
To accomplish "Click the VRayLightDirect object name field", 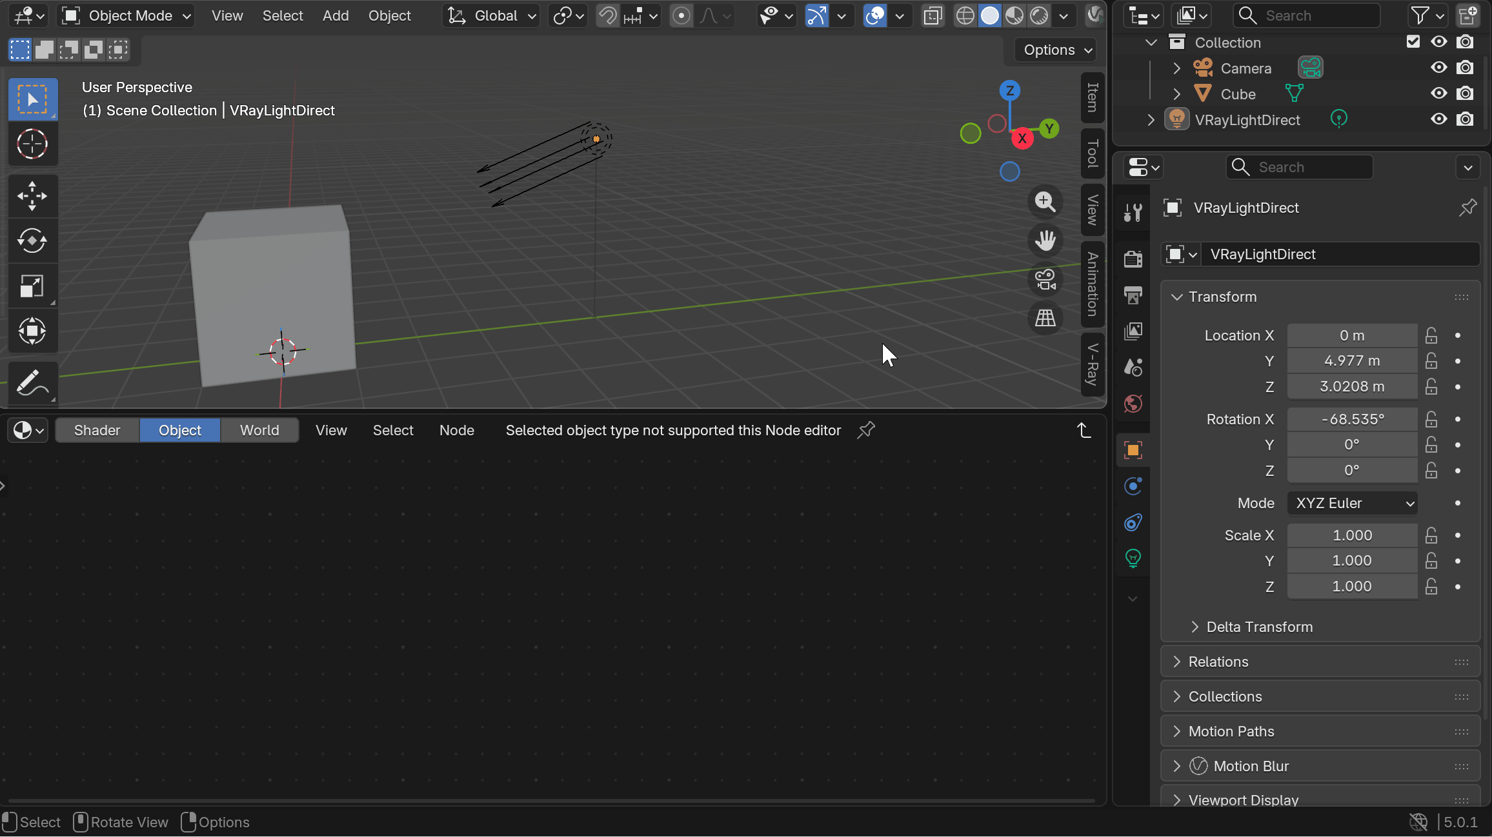I will tap(1342, 254).
